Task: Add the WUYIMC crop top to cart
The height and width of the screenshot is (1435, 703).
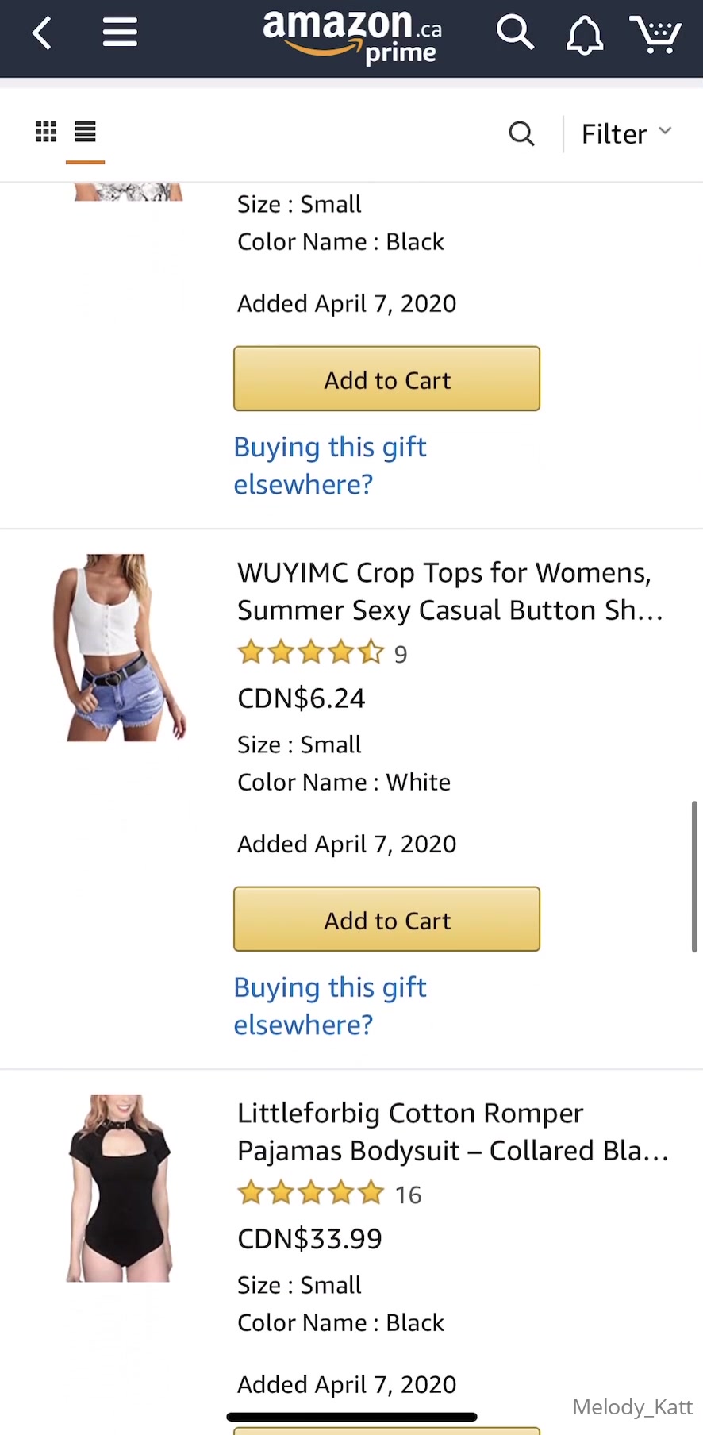Action: (x=386, y=919)
